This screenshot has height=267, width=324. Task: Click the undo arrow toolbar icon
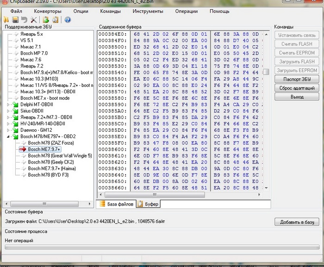tap(24, 20)
